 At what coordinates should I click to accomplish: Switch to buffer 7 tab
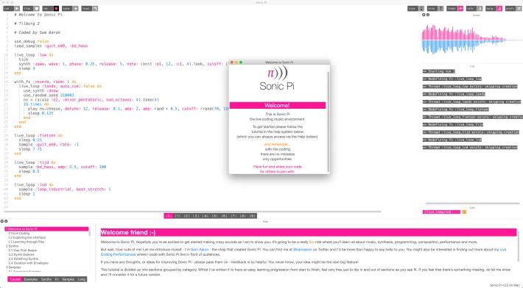click(234, 216)
